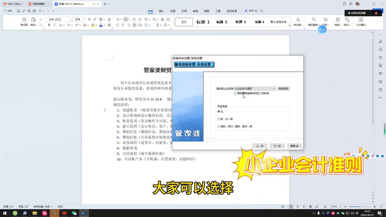Viewport: 386px width, 217px height.
Task: Open Find and Replace (查找替换)
Action: coord(314,22)
